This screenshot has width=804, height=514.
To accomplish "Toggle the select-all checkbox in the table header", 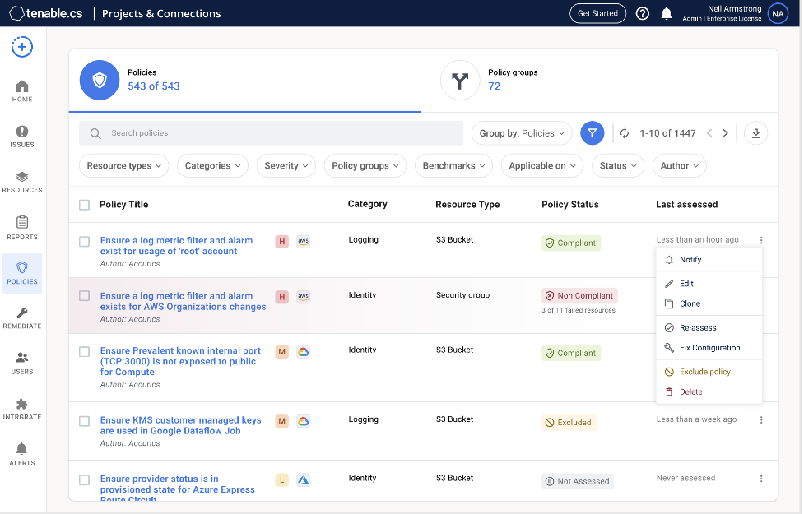I will [84, 205].
